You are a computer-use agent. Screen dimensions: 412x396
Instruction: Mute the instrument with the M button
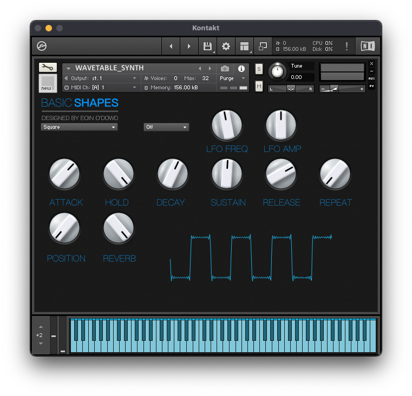coord(259,86)
